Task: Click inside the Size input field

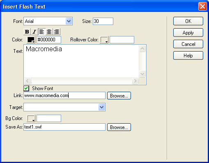Action: pos(103,21)
